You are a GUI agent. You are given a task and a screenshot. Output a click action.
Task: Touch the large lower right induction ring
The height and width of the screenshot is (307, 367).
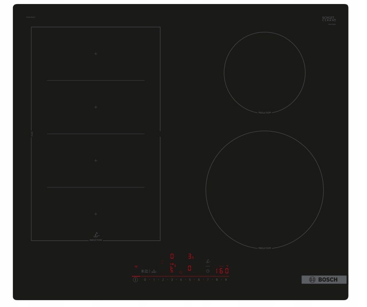(x=264, y=190)
